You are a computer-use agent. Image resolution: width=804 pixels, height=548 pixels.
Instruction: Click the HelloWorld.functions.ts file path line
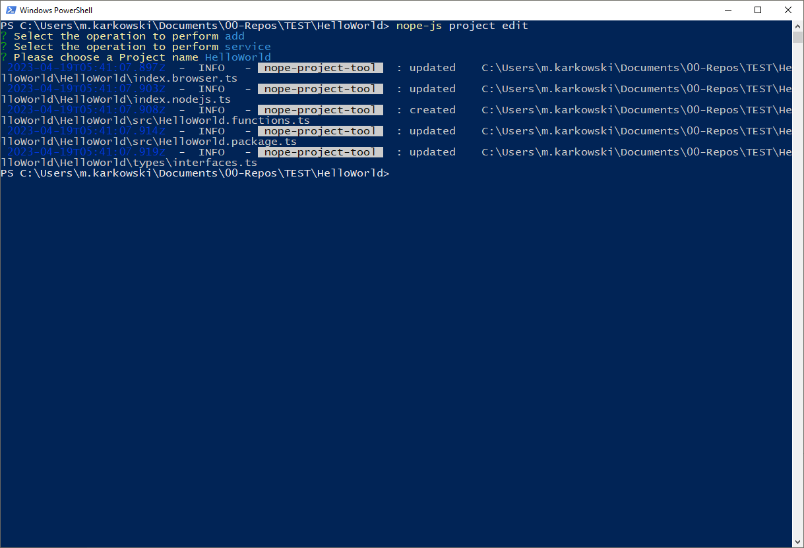coord(155,121)
